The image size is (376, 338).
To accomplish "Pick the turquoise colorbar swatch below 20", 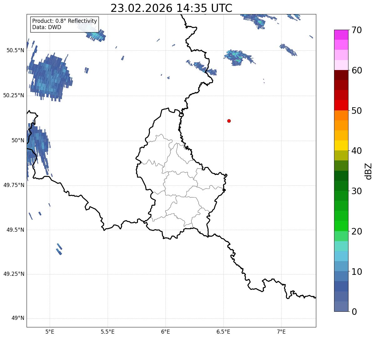I will click(x=341, y=246).
